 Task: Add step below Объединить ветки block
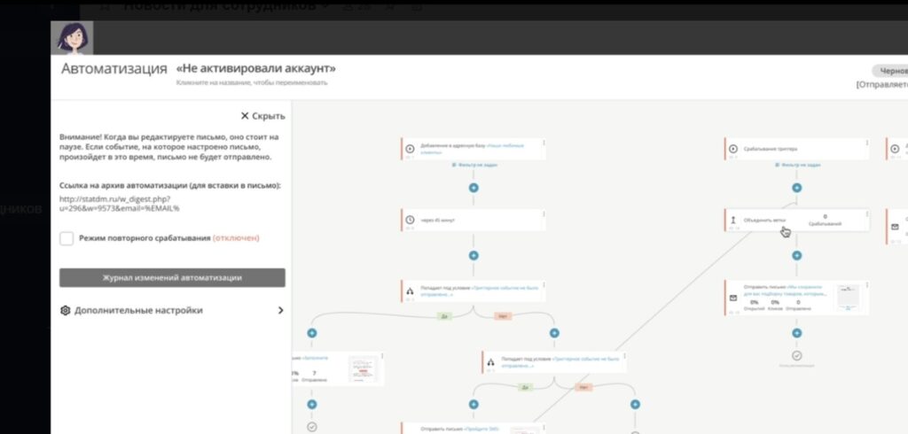797,256
